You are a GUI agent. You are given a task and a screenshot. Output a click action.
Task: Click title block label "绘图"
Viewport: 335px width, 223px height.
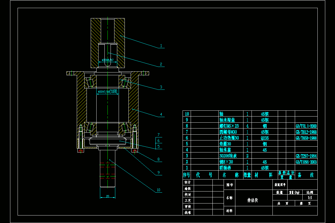[188, 188]
